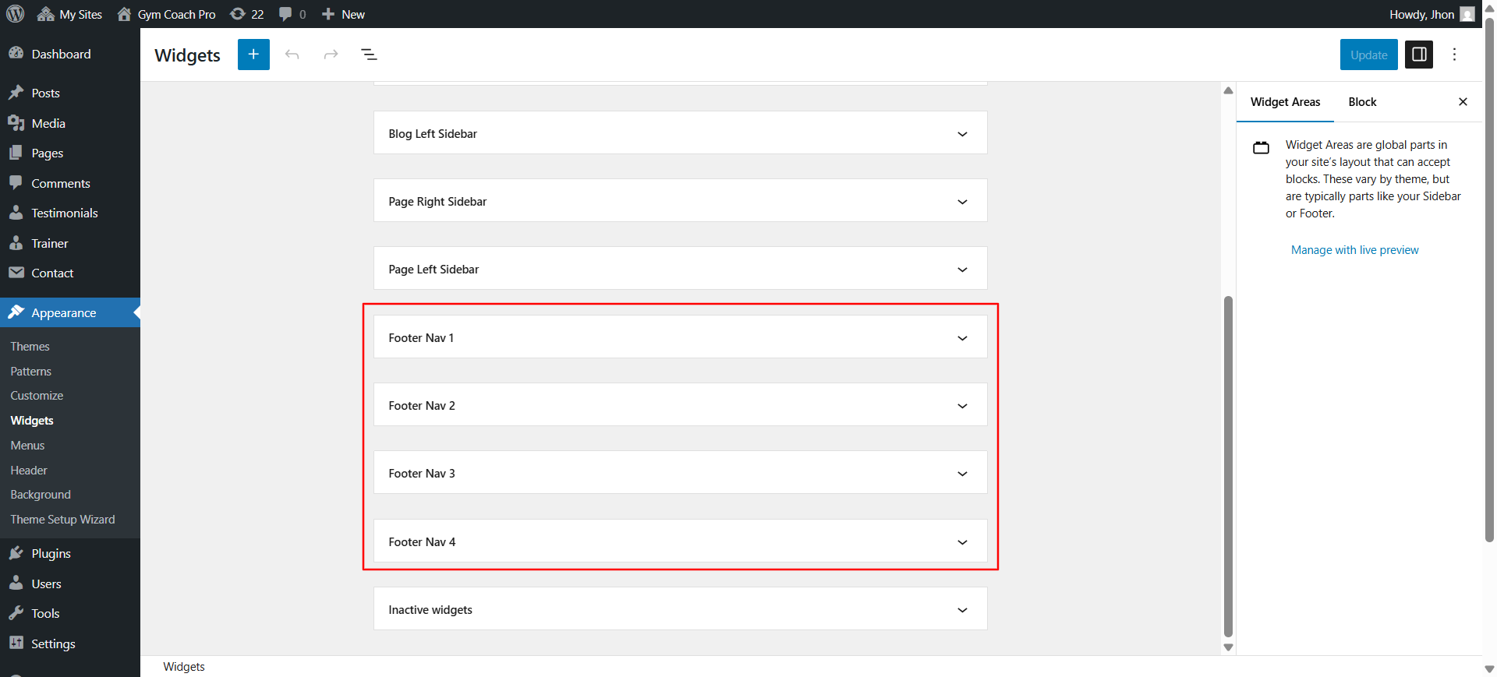Click the Media icon in sidebar
The height and width of the screenshot is (677, 1497).
pos(16,123)
